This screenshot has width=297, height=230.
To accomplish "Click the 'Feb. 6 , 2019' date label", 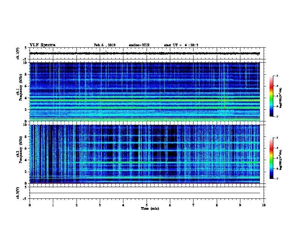I will click(x=105, y=45).
